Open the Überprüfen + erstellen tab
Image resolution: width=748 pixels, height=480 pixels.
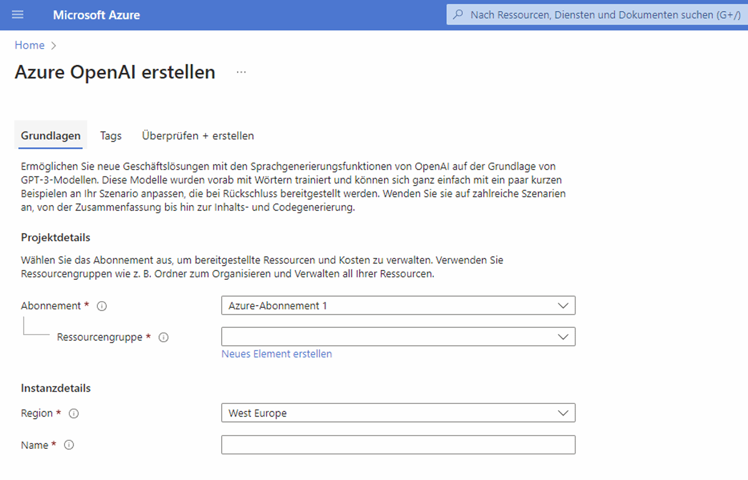click(x=198, y=136)
